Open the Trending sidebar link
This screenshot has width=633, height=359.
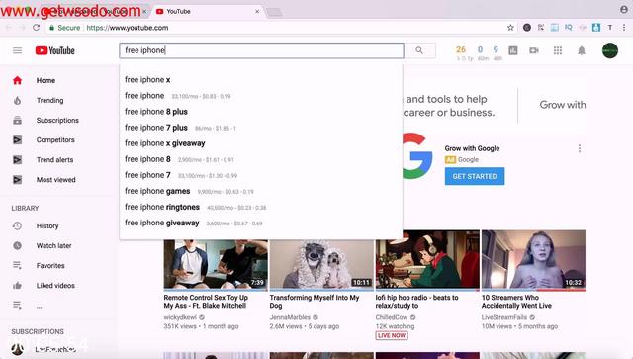pos(49,100)
